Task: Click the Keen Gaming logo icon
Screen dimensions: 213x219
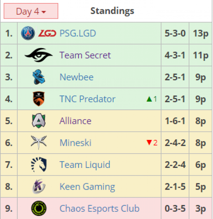Action: pos(39,187)
